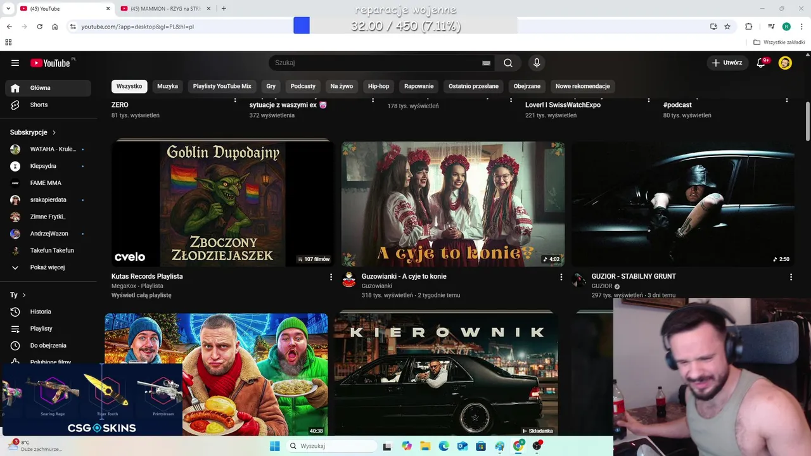Open options menu for Kutas Records Playlista
The height and width of the screenshot is (456, 811).
pyautogui.click(x=331, y=277)
